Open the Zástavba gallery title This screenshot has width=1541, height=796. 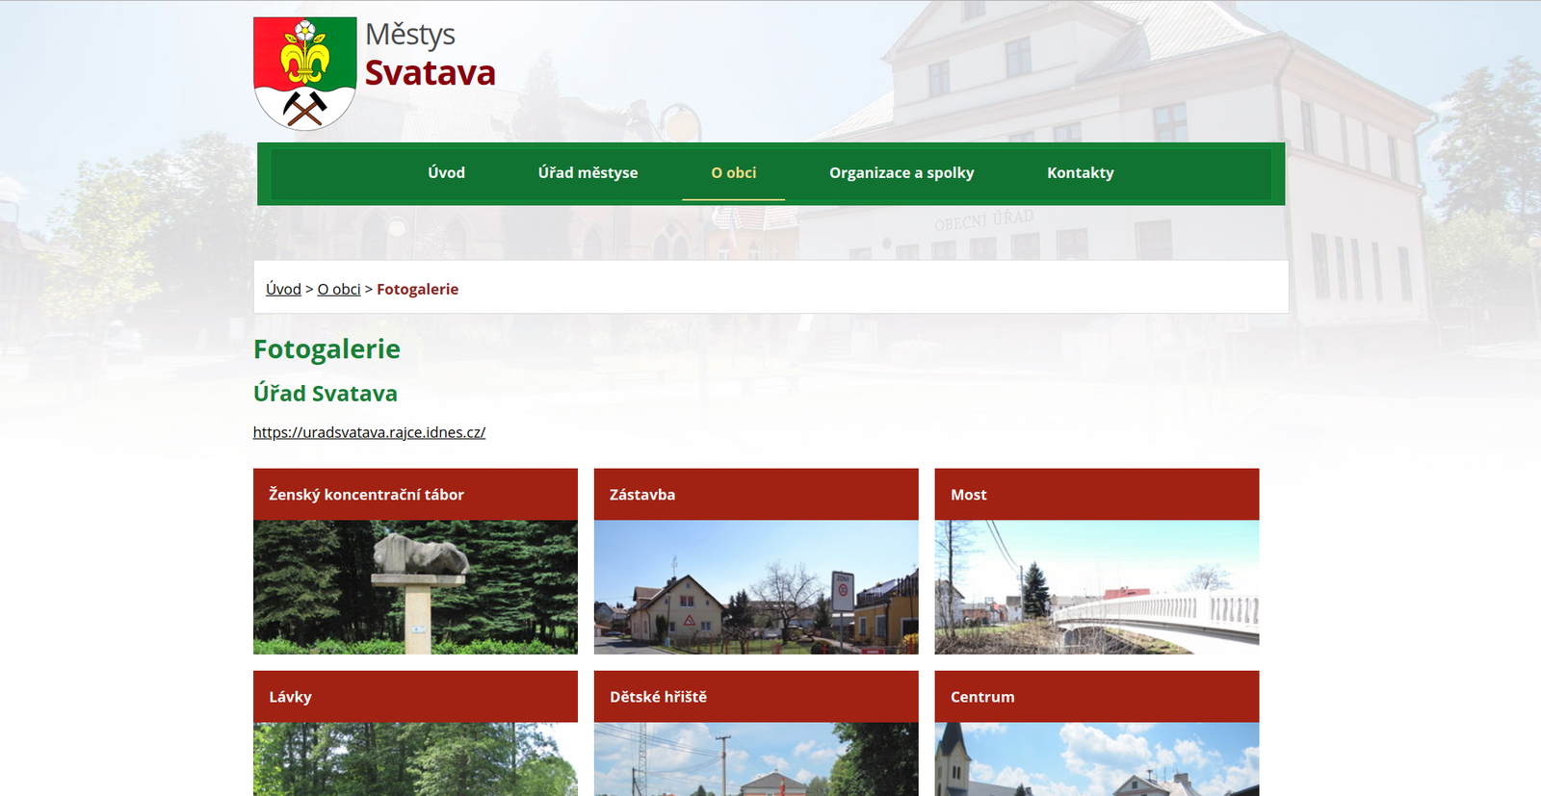(x=642, y=495)
